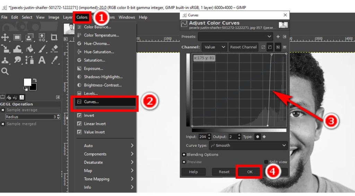
Task: Expand the Auto submenu
Action: (x=105, y=146)
